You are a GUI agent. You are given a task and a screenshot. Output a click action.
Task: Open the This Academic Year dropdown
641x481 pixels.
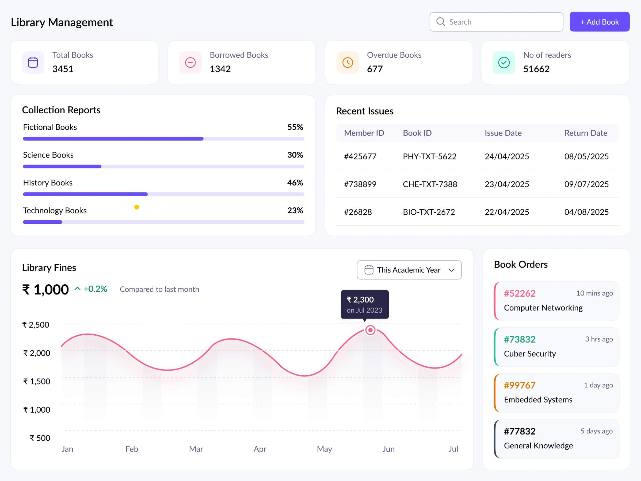pos(409,270)
